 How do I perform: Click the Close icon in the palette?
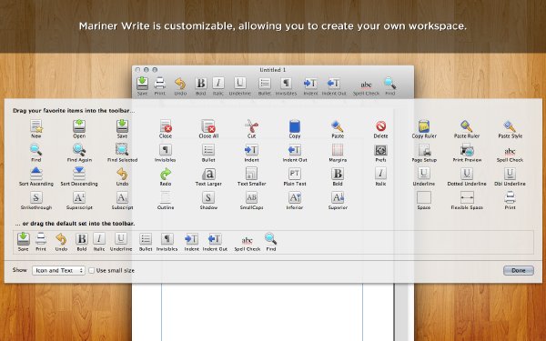click(x=166, y=126)
